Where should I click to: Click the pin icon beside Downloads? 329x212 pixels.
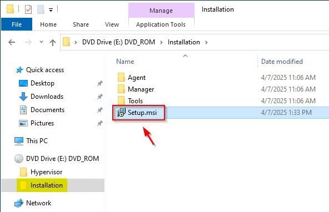tap(99, 97)
